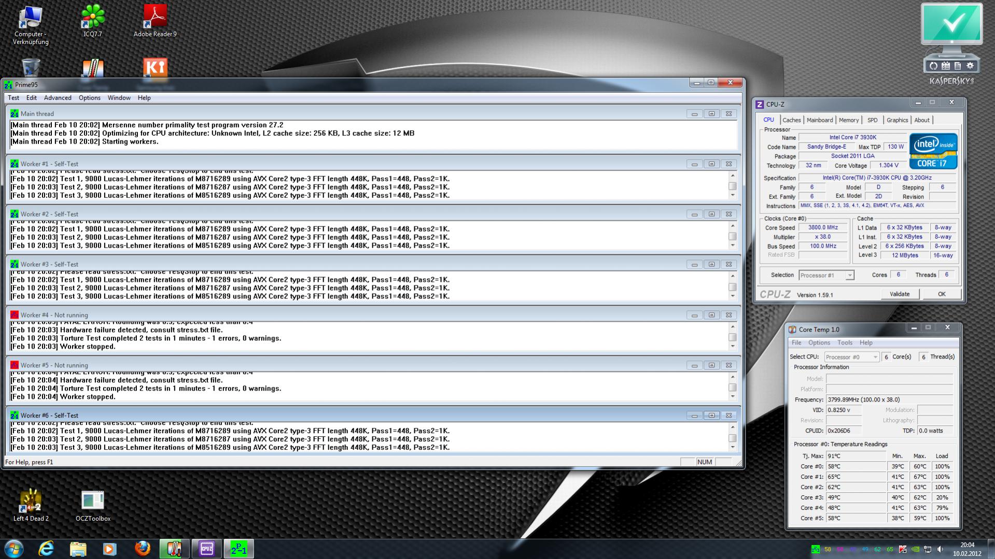
Task: Open the Prime95 Advanced menu
Action: [x=58, y=97]
